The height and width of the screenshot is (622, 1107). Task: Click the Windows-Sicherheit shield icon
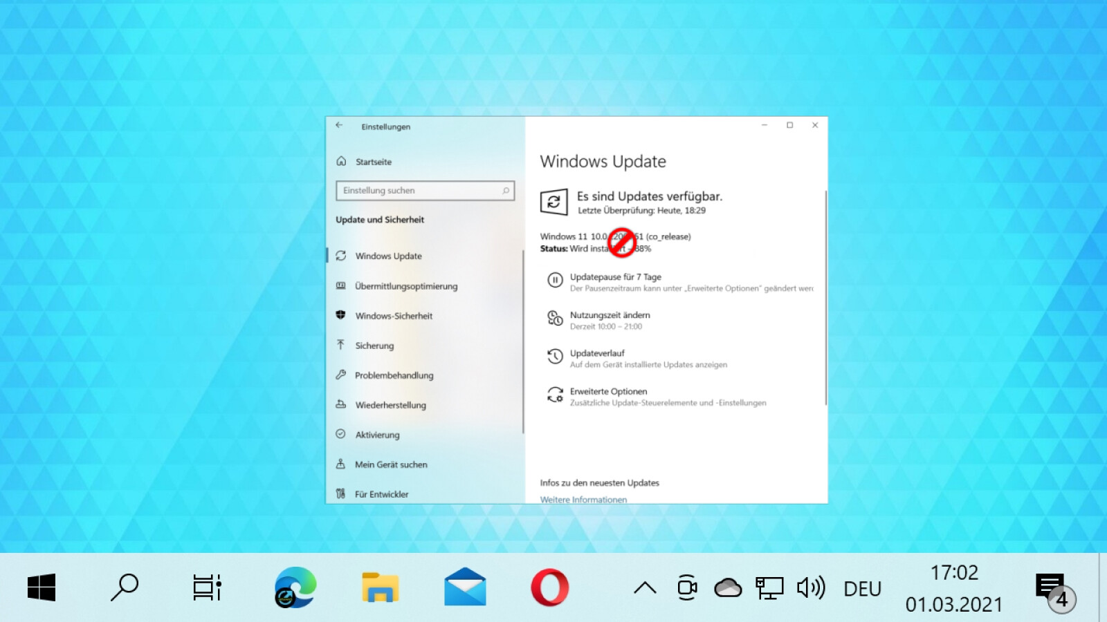[x=340, y=315]
